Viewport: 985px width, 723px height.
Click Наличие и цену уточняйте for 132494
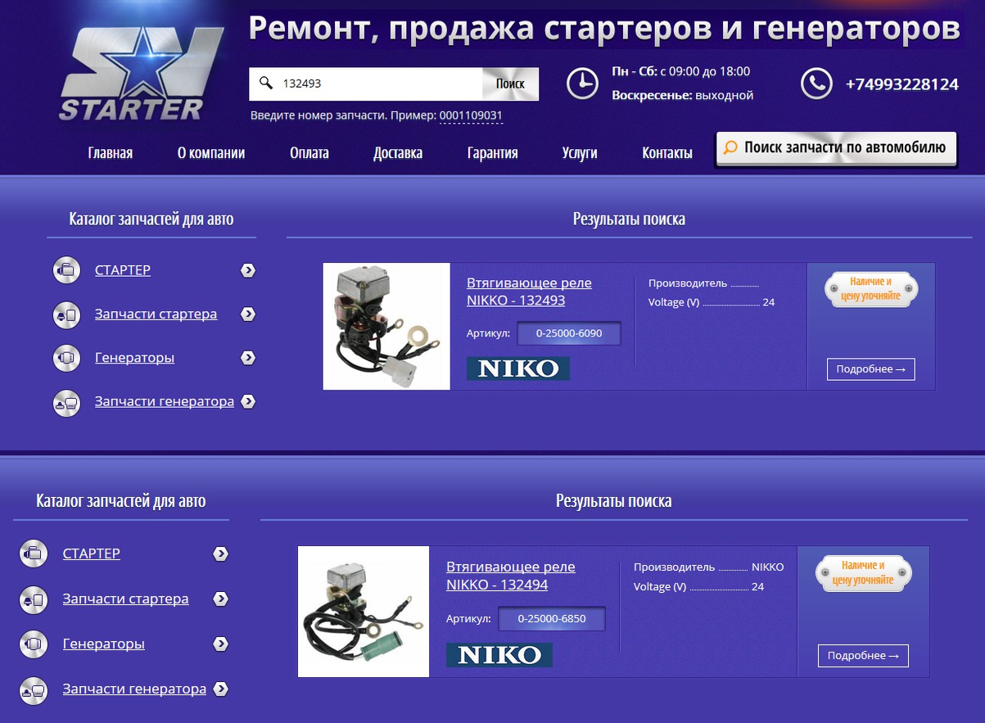click(x=863, y=573)
